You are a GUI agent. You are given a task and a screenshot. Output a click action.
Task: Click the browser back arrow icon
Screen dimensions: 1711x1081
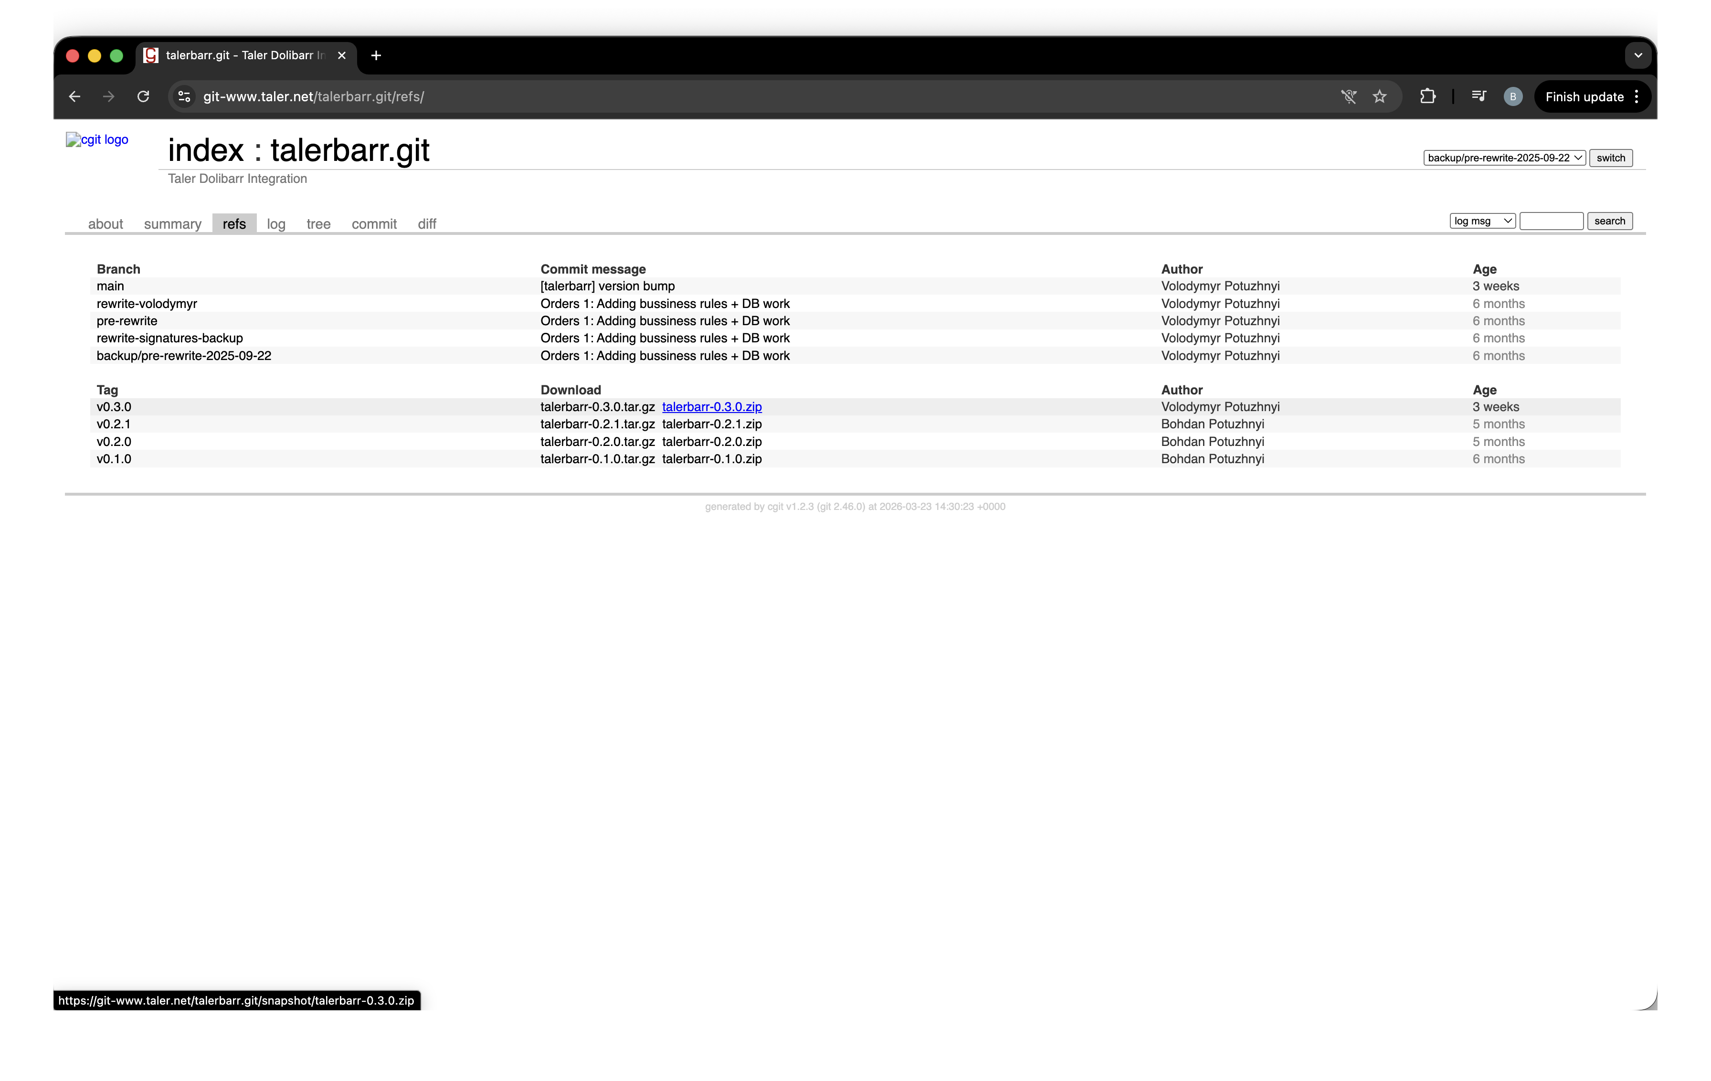click(74, 96)
